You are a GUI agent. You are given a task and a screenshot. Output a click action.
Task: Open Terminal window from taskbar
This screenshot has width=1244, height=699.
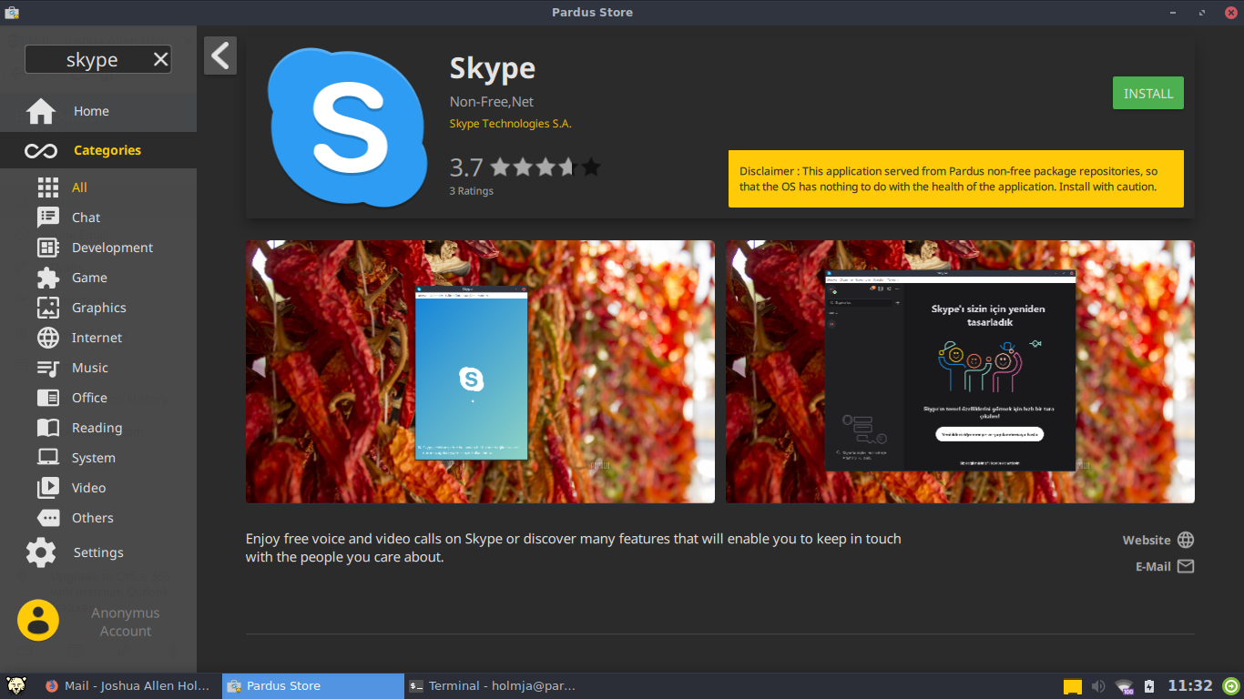(492, 686)
